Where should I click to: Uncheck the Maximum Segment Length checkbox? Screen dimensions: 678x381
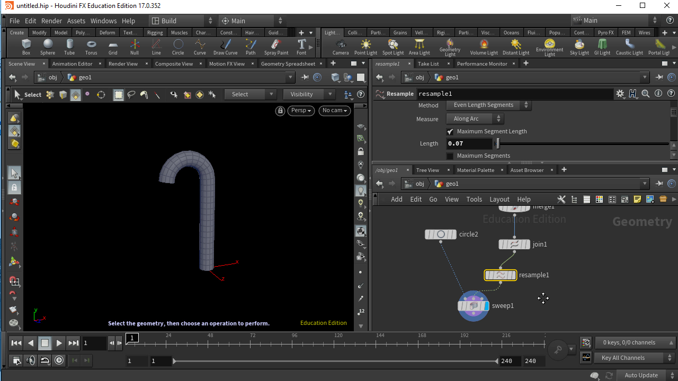tap(450, 131)
